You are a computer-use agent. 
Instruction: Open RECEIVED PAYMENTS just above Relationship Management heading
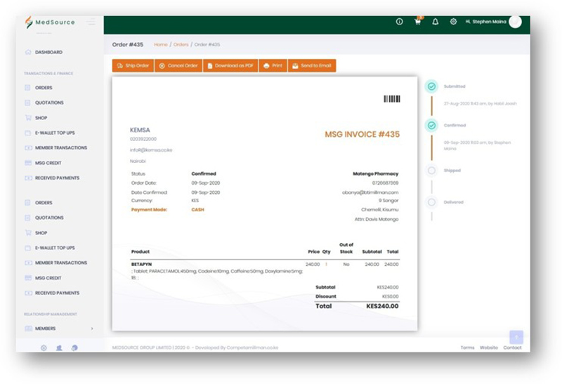pos(58,293)
